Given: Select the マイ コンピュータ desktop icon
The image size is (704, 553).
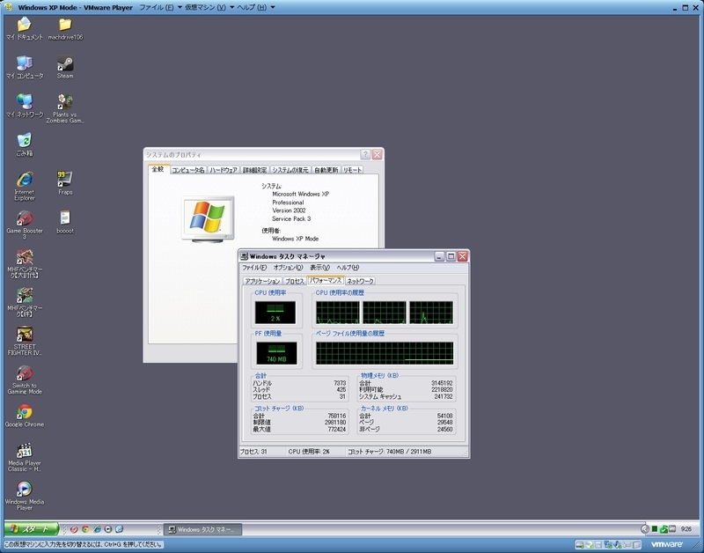Looking at the screenshot, I should [25, 67].
